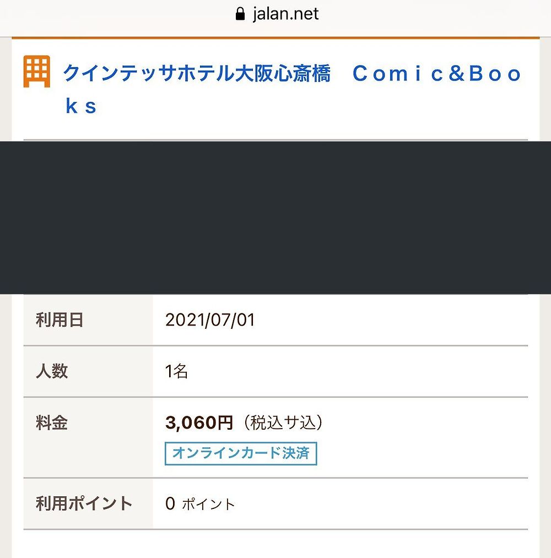Click the 円 currency character after 3,060

pyautogui.click(x=225, y=423)
